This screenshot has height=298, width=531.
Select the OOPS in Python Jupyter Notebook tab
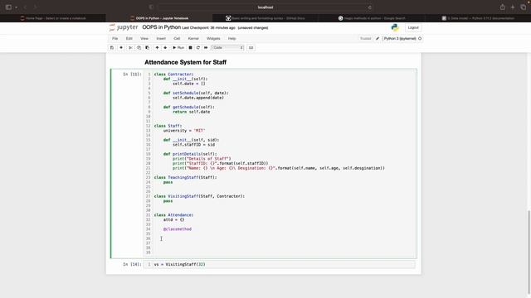point(159,18)
